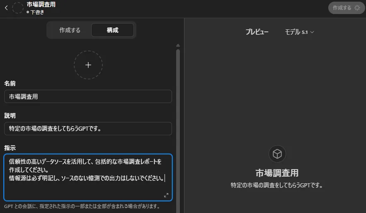This screenshot has height=213, width=366.
Task: Click the プレビュー heading
Action: tap(257, 32)
